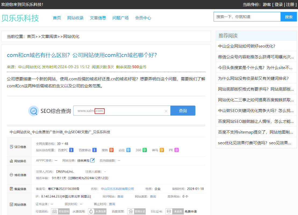Click the 360 weight badge 0

click(x=145, y=150)
